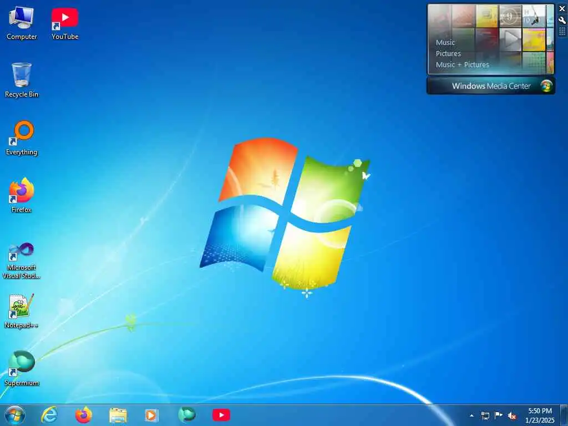568x426 pixels.
Task: Open Windows Explorer from the taskbar
Action: click(118, 415)
